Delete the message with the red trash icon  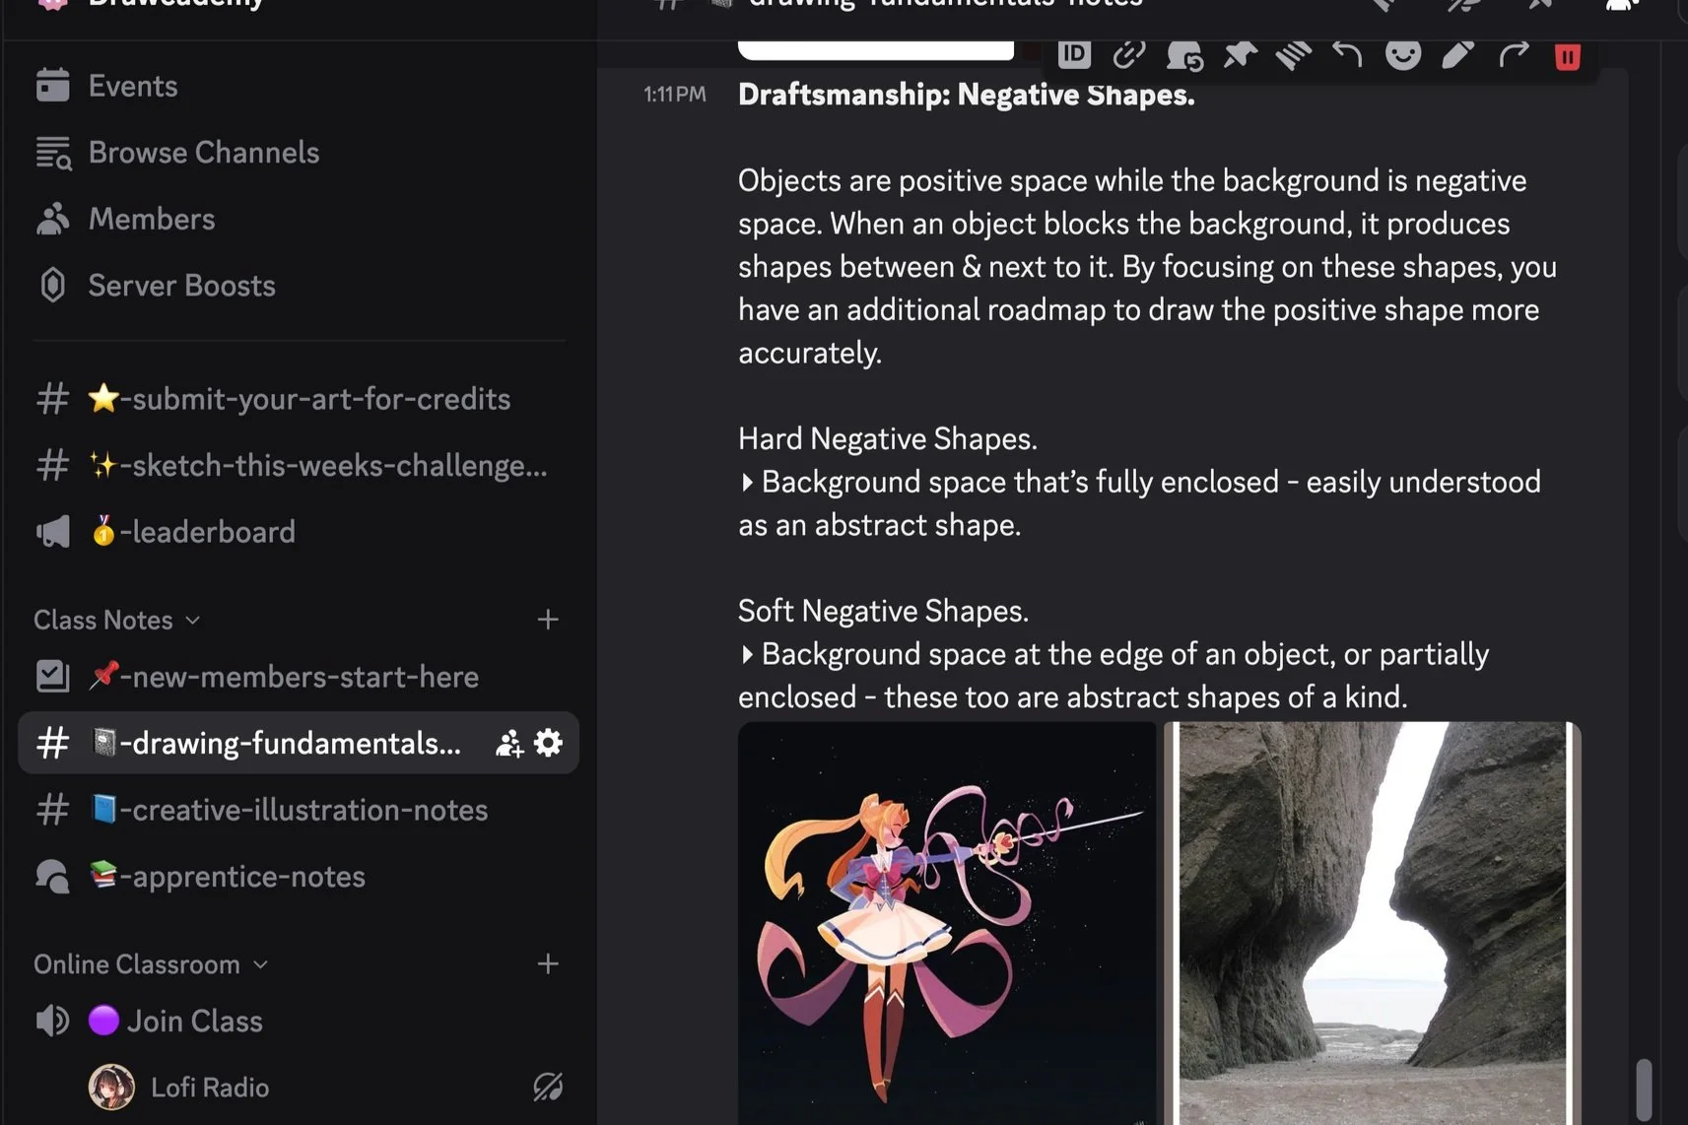point(1568,55)
